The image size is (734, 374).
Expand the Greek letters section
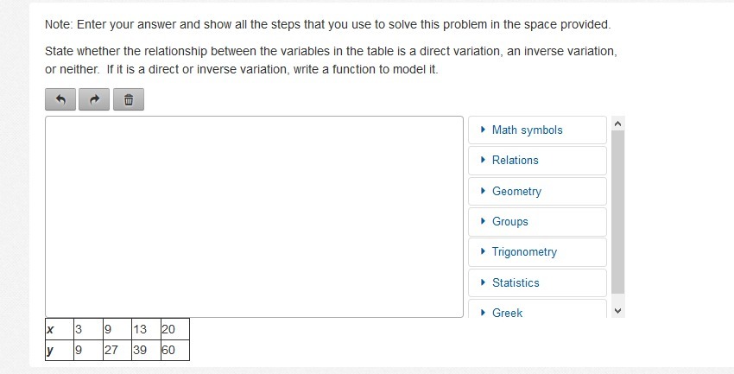[x=537, y=313]
